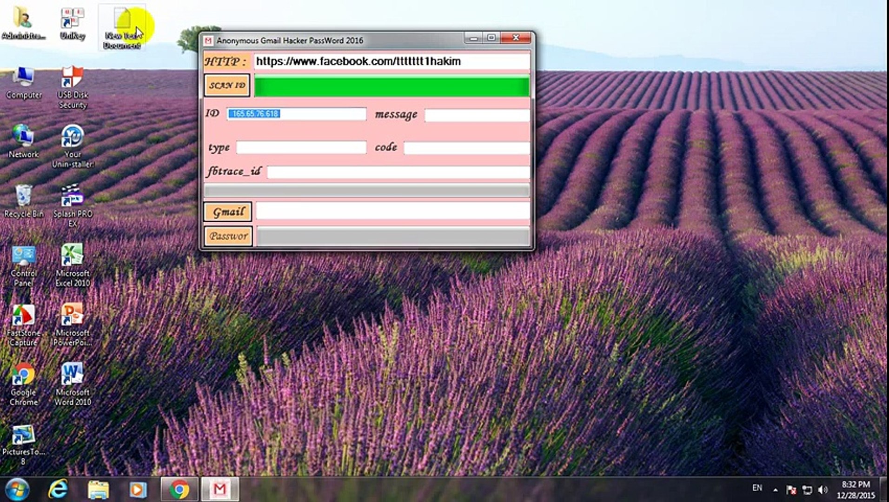Click the grey field beside Passwor button

coord(393,237)
